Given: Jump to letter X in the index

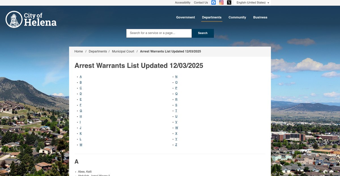Looking at the screenshot, I should click(x=176, y=133).
